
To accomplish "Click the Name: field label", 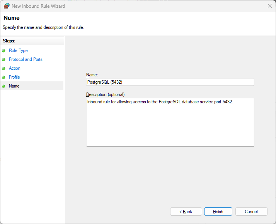I will tap(92, 75).
